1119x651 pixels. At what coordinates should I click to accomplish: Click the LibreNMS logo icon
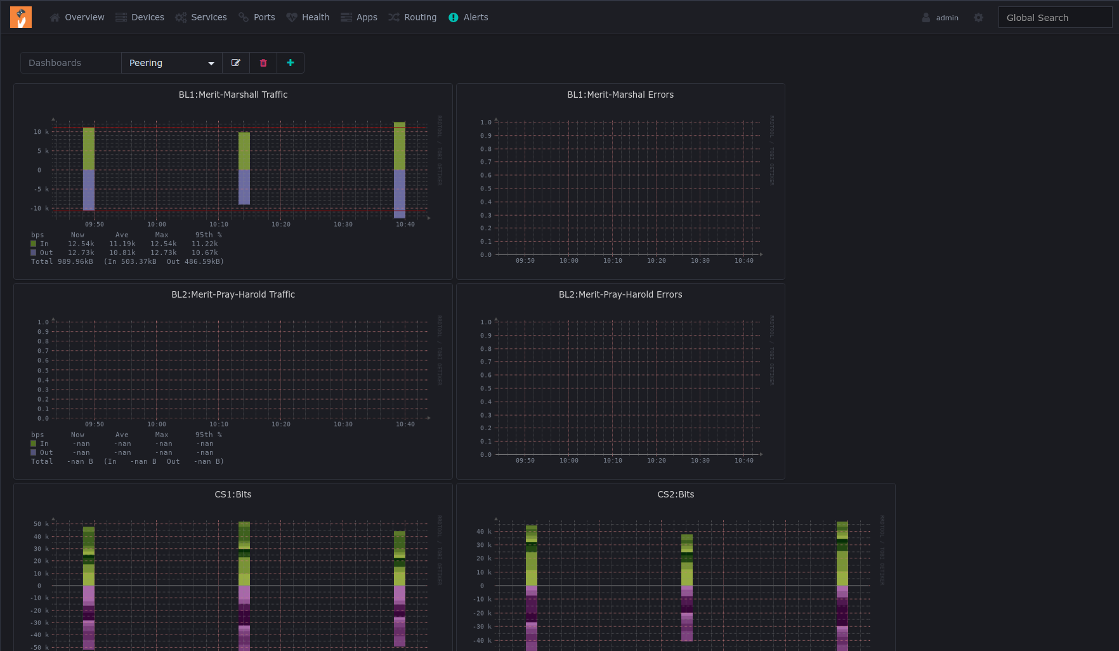coord(21,17)
